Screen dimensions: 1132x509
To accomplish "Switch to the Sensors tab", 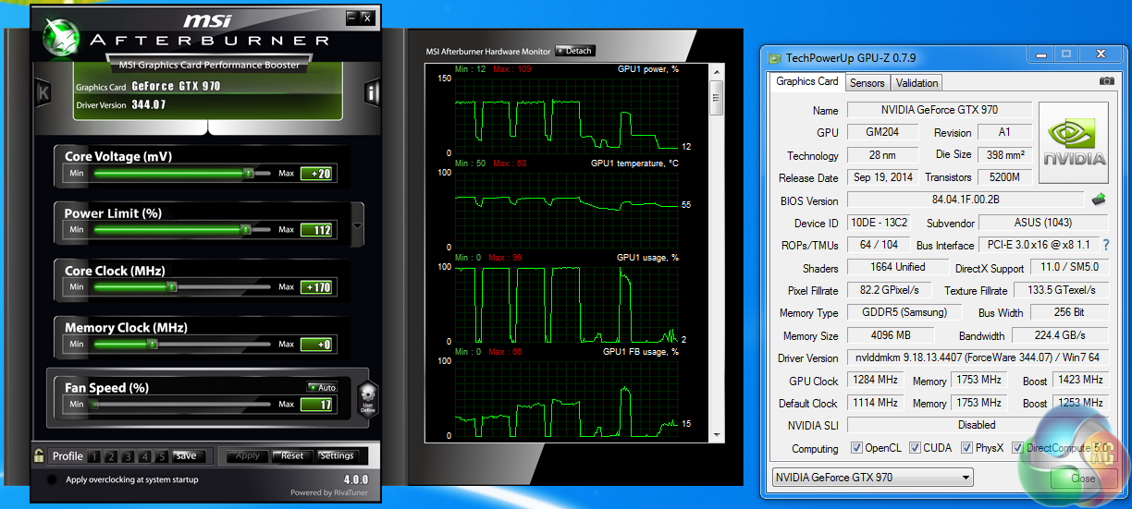I will click(x=867, y=83).
